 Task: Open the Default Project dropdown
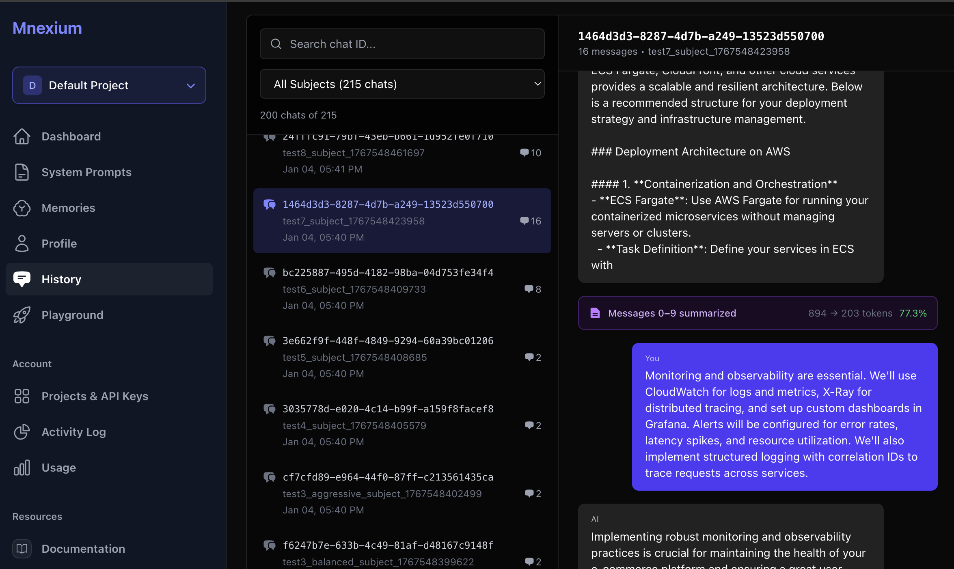tap(109, 85)
